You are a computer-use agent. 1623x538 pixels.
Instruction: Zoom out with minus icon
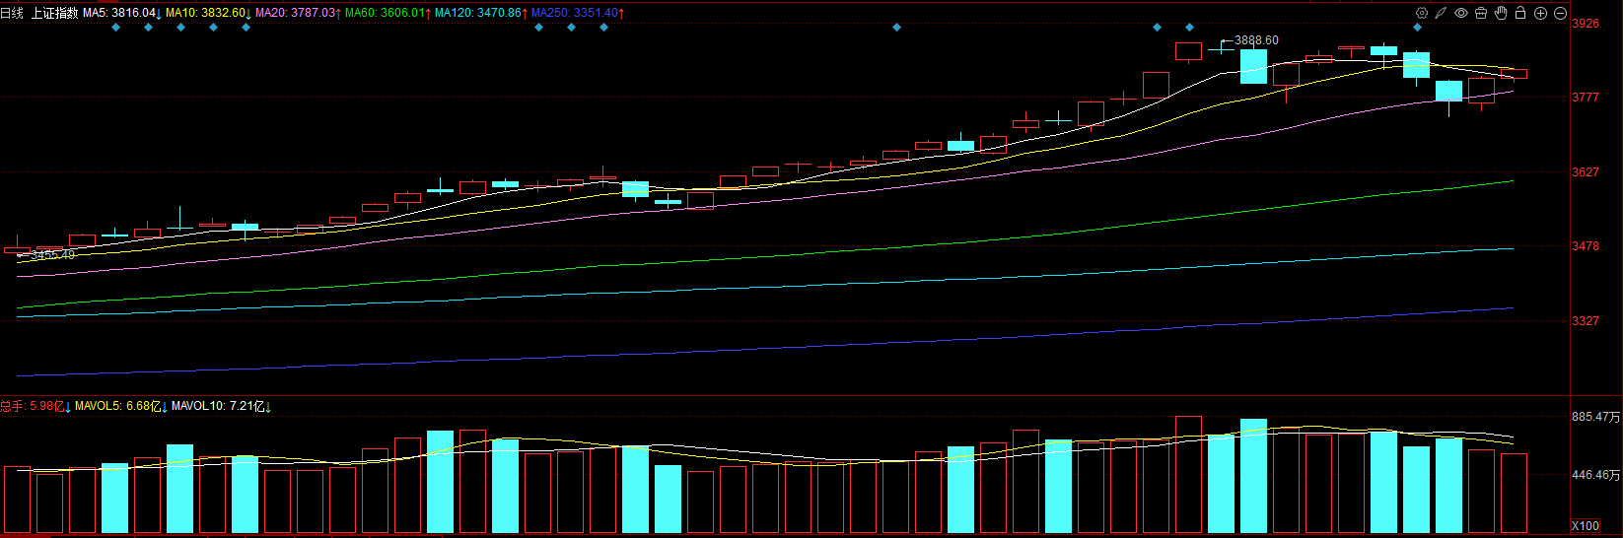(x=1560, y=13)
